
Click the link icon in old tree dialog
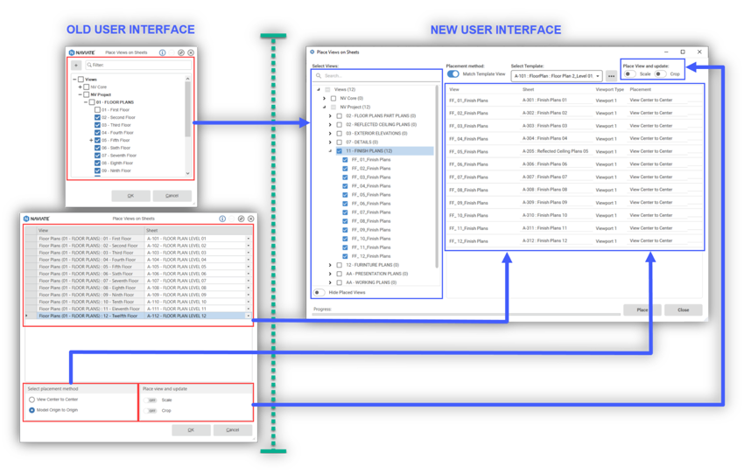pyautogui.click(x=181, y=52)
